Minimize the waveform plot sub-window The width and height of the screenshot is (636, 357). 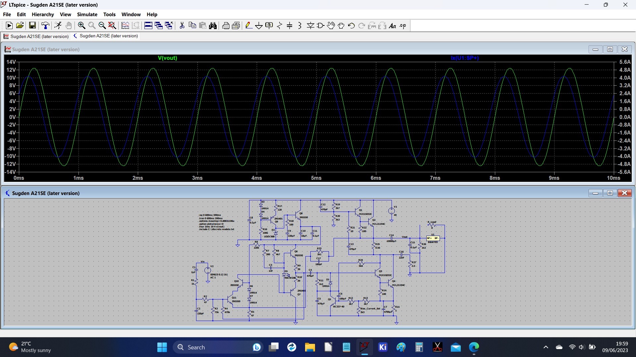[595, 49]
